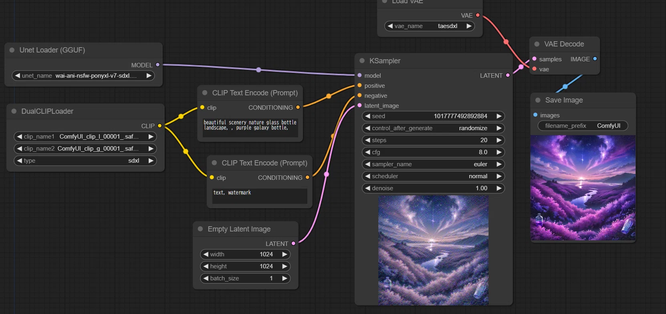666x314 pixels.
Task: Collapse the DualCLIPLoader node dot
Action: point(14,111)
